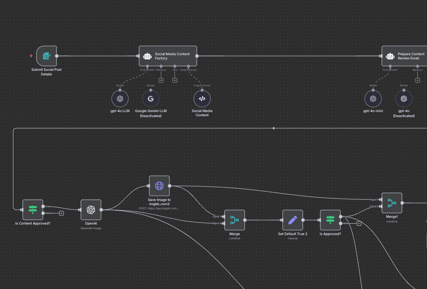Open the gpt-4o (Deactivated) model node
This screenshot has width=427, height=289.
click(x=403, y=98)
